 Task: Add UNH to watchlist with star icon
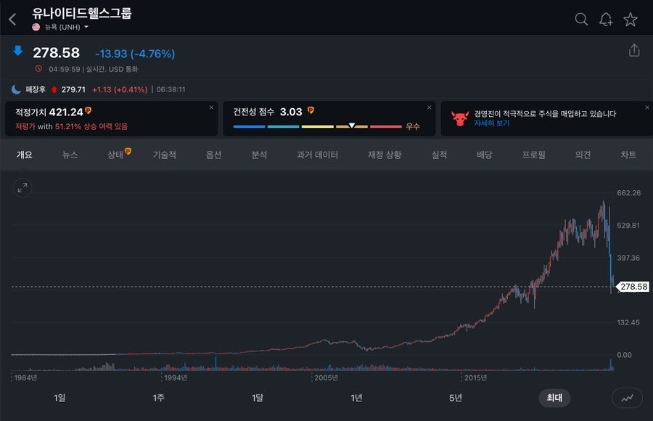point(631,19)
